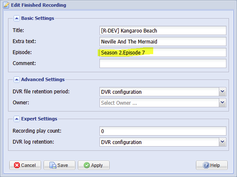Click the floppy disk Save icon
The height and width of the screenshot is (177, 237).
click(x=53, y=165)
